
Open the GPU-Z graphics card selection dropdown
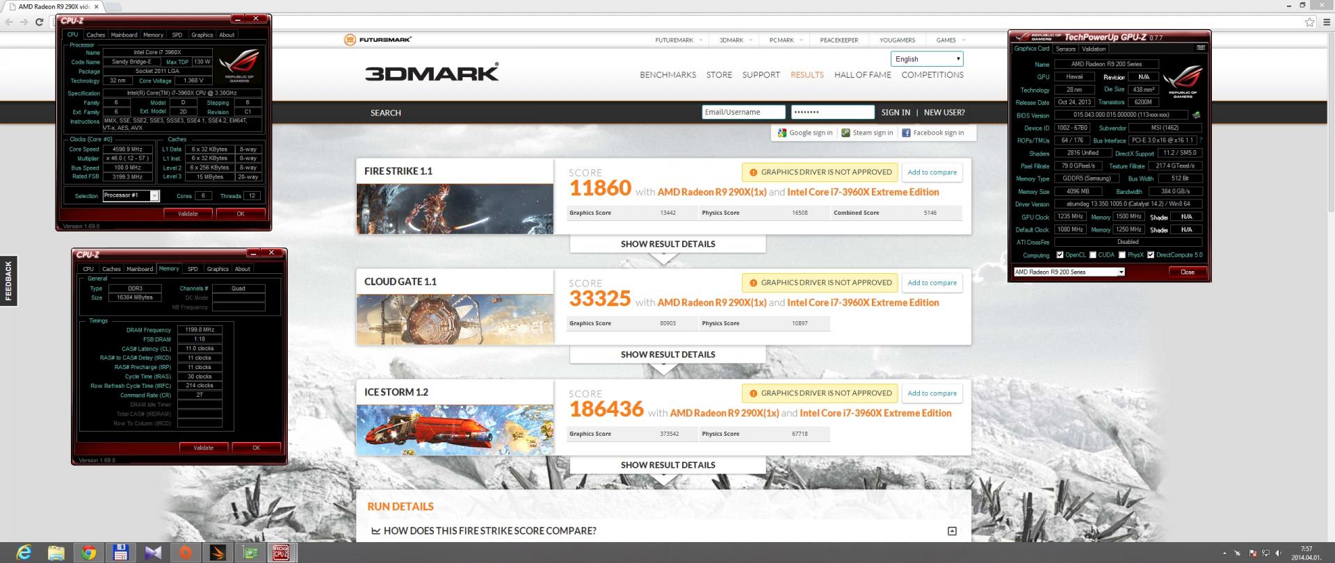pyautogui.click(x=1069, y=272)
